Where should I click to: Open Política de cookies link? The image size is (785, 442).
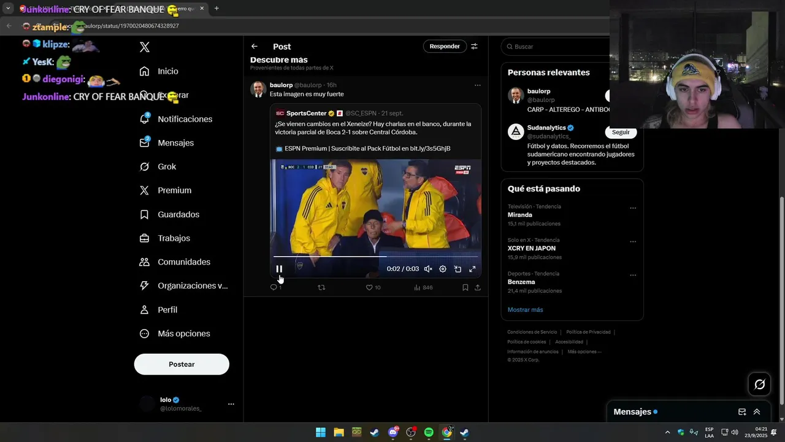coord(526,342)
